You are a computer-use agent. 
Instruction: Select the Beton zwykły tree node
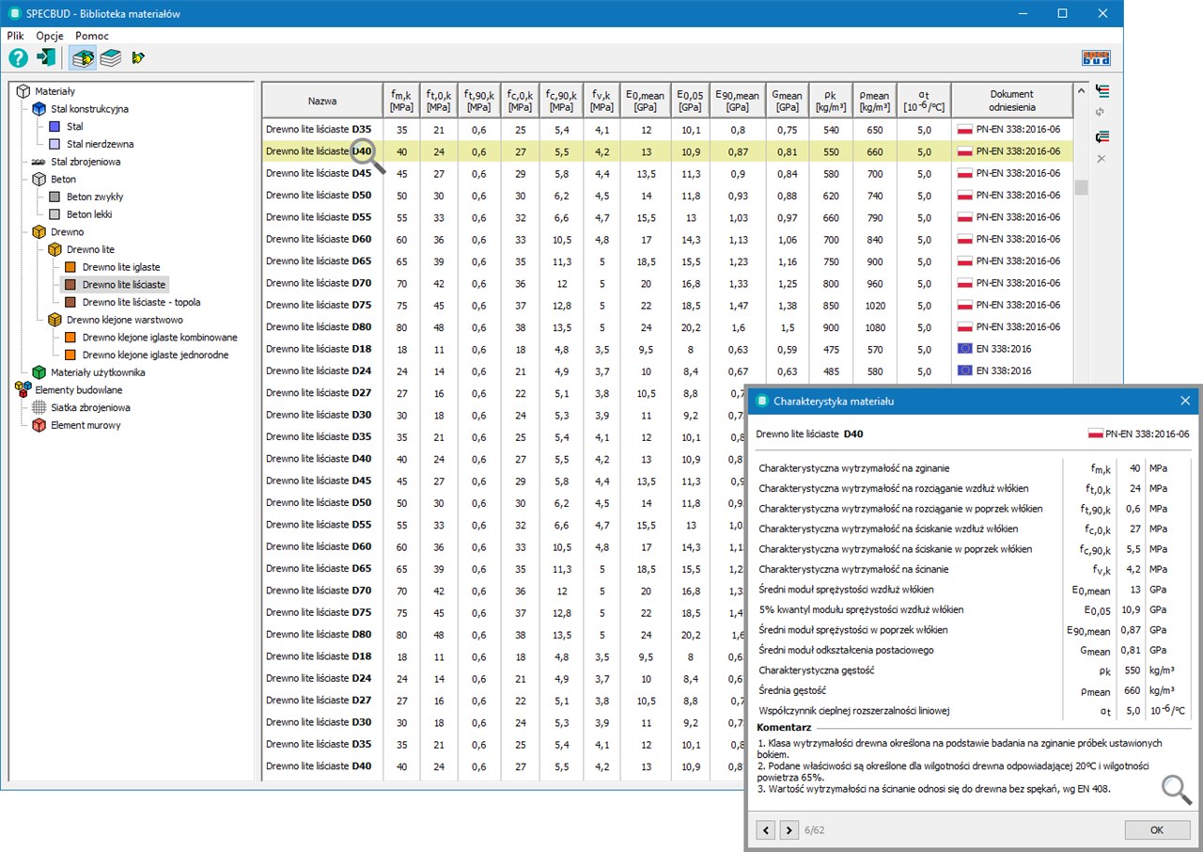[x=94, y=197]
